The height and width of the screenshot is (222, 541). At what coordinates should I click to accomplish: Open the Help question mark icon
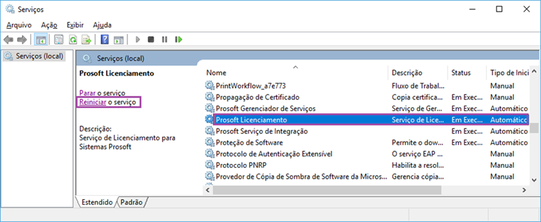pyautogui.click(x=105, y=39)
